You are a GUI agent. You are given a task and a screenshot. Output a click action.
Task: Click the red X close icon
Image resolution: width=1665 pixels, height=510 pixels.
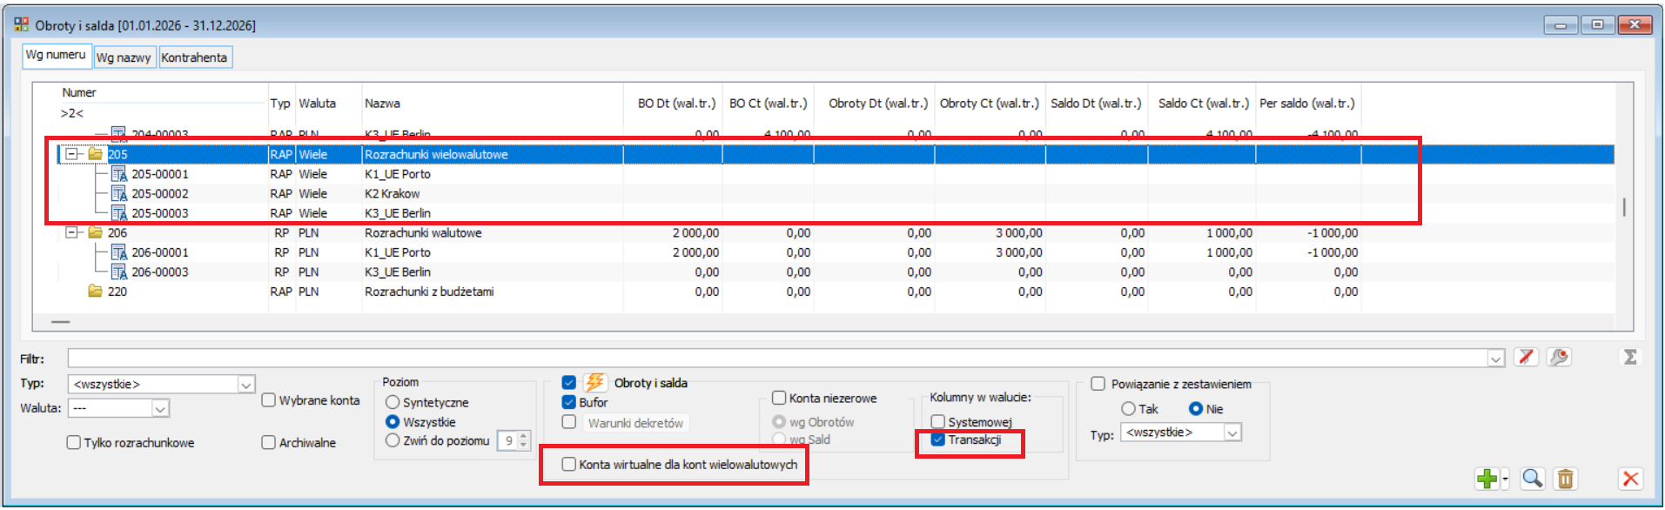(x=1630, y=479)
